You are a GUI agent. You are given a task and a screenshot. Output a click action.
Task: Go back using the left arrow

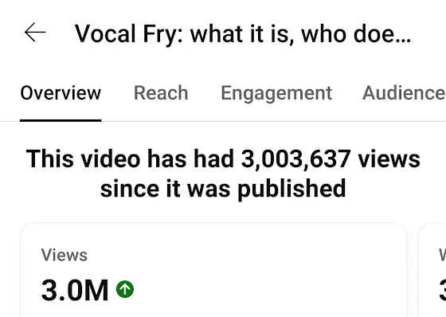(x=35, y=32)
